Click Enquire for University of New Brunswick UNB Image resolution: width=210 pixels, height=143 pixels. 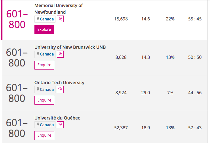pyautogui.click(x=44, y=65)
